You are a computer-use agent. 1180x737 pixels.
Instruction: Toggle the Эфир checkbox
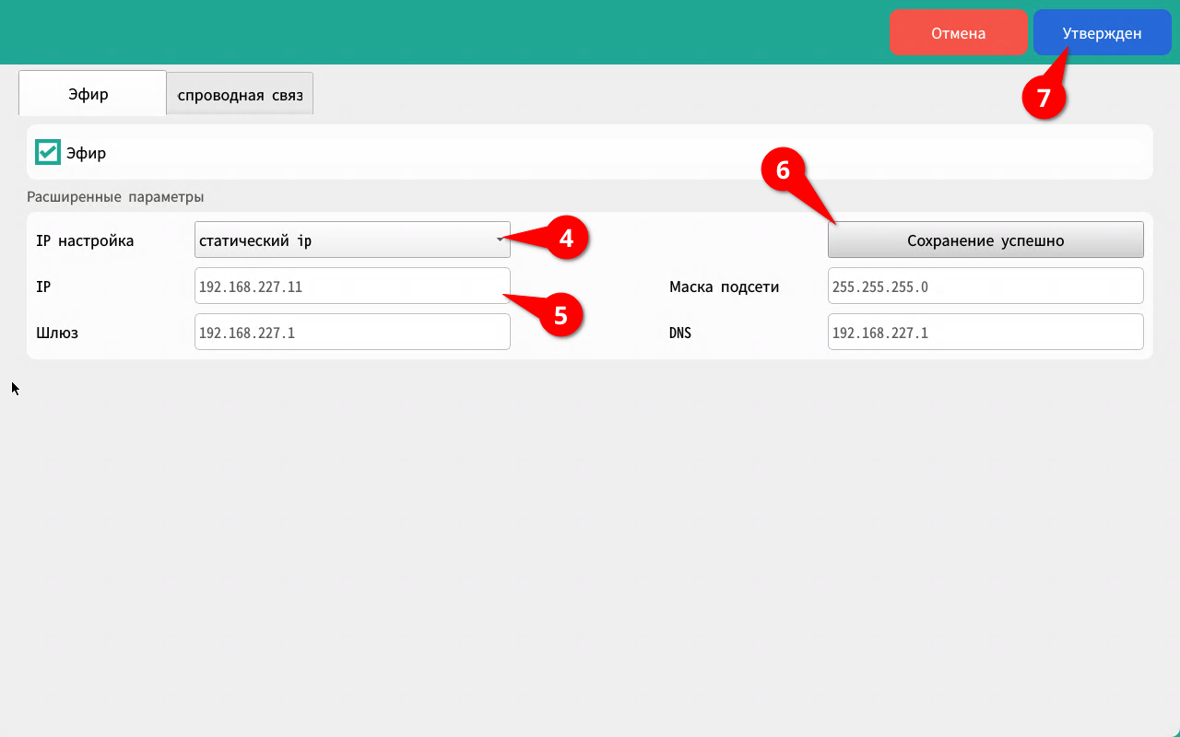[48, 153]
